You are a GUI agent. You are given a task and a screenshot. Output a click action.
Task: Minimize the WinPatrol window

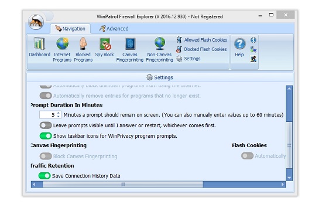[x=260, y=15]
